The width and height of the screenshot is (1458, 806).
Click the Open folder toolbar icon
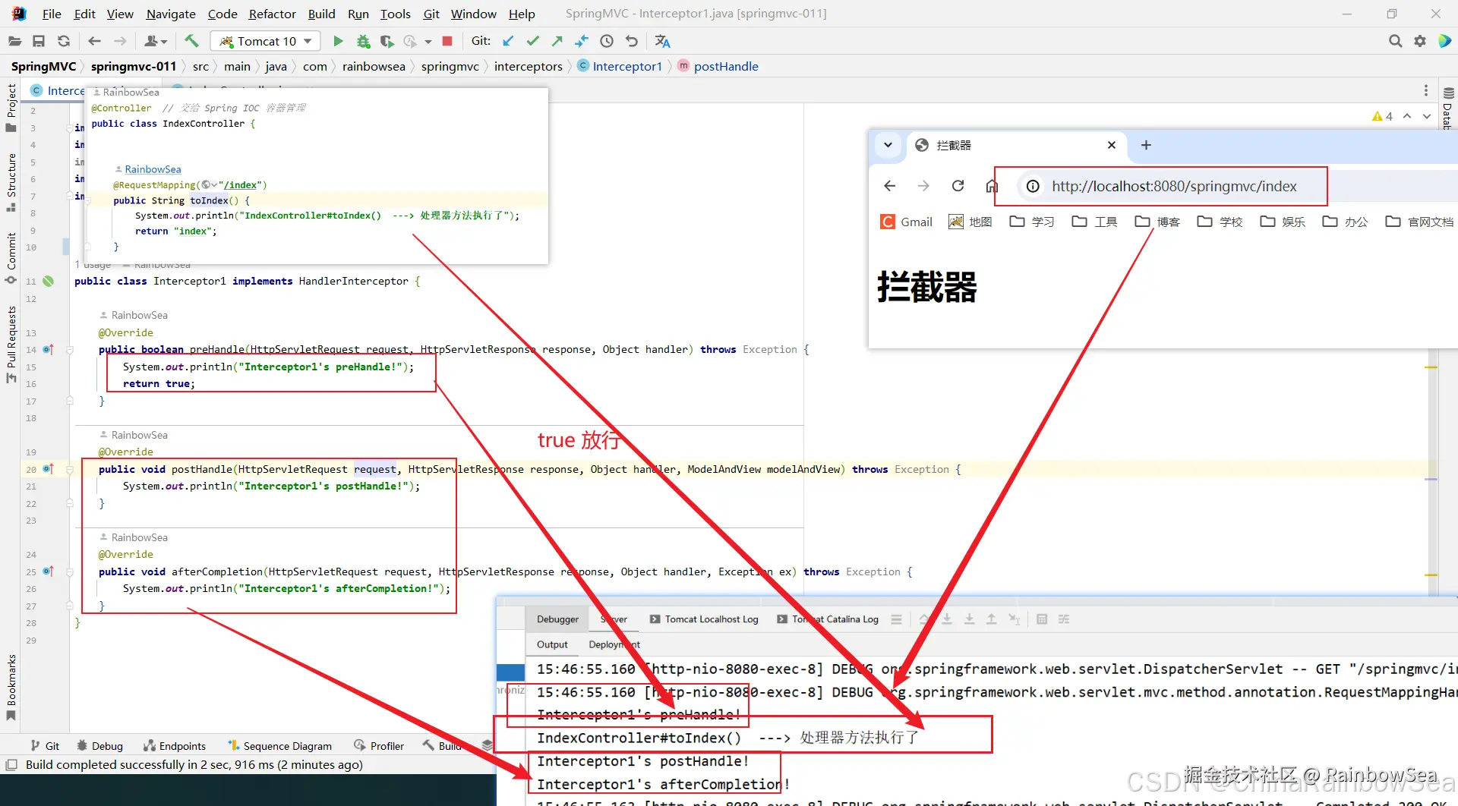(x=14, y=41)
